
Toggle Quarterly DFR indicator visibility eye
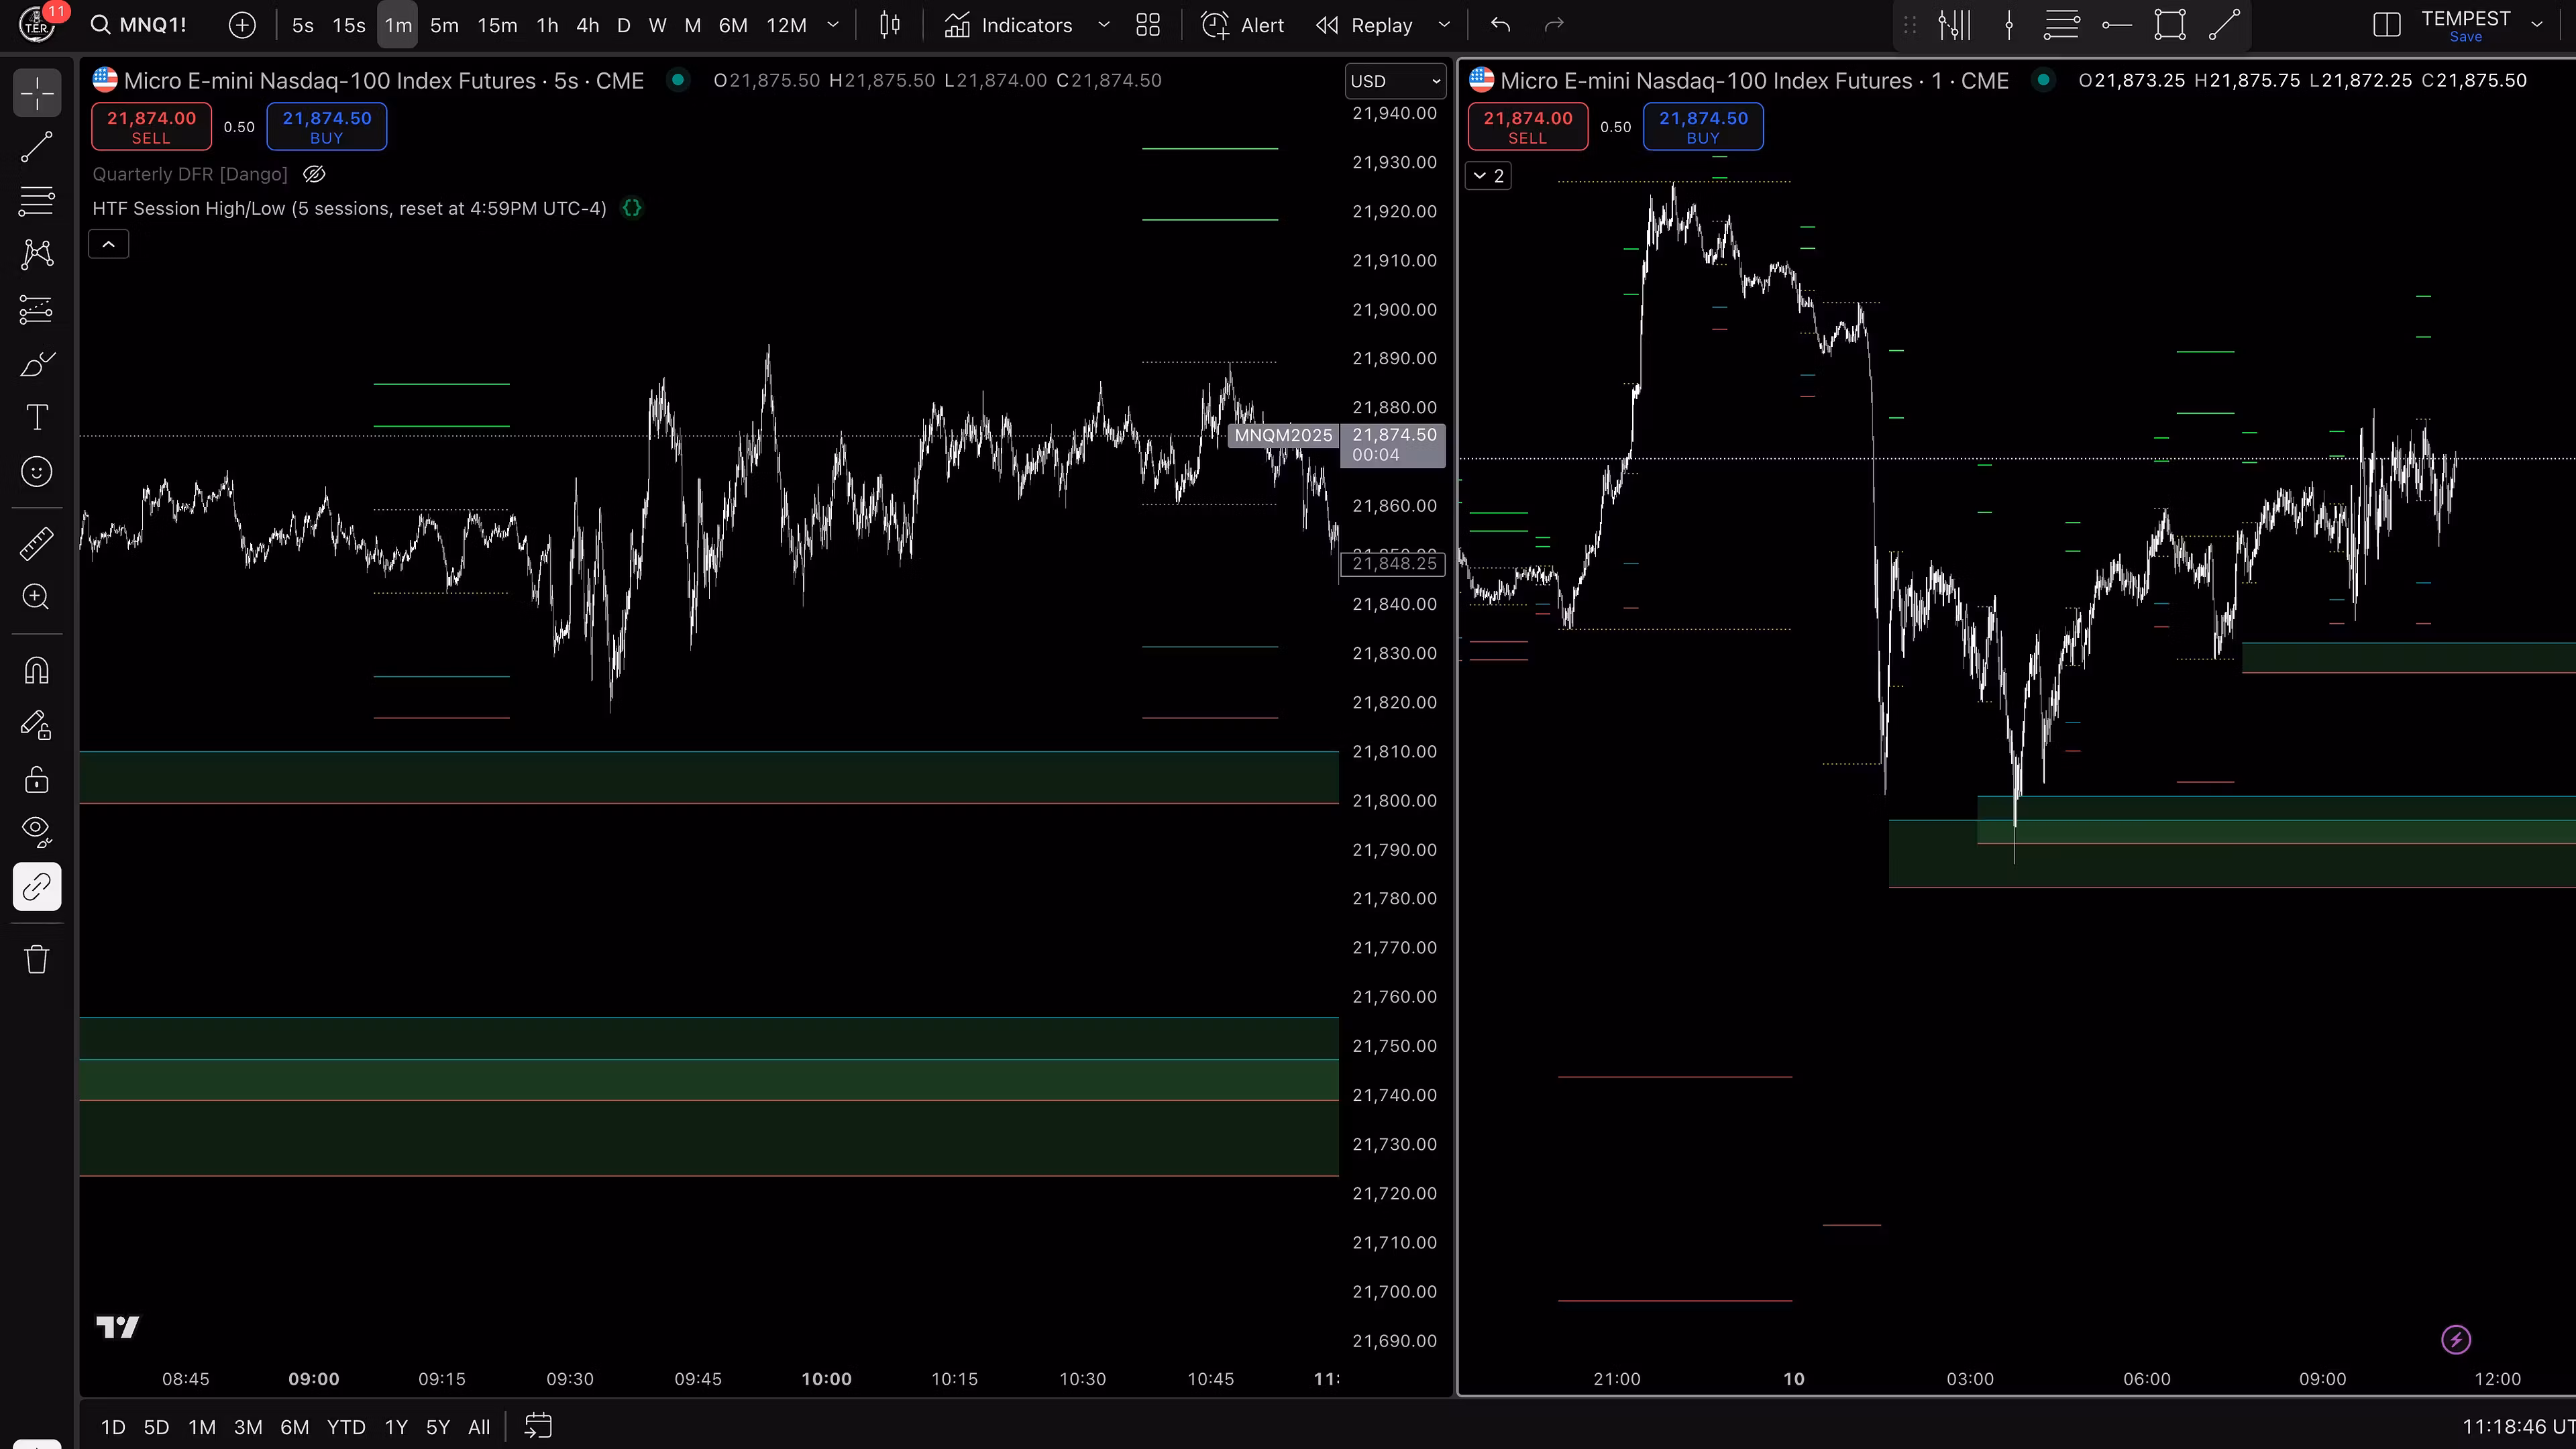pos(314,174)
